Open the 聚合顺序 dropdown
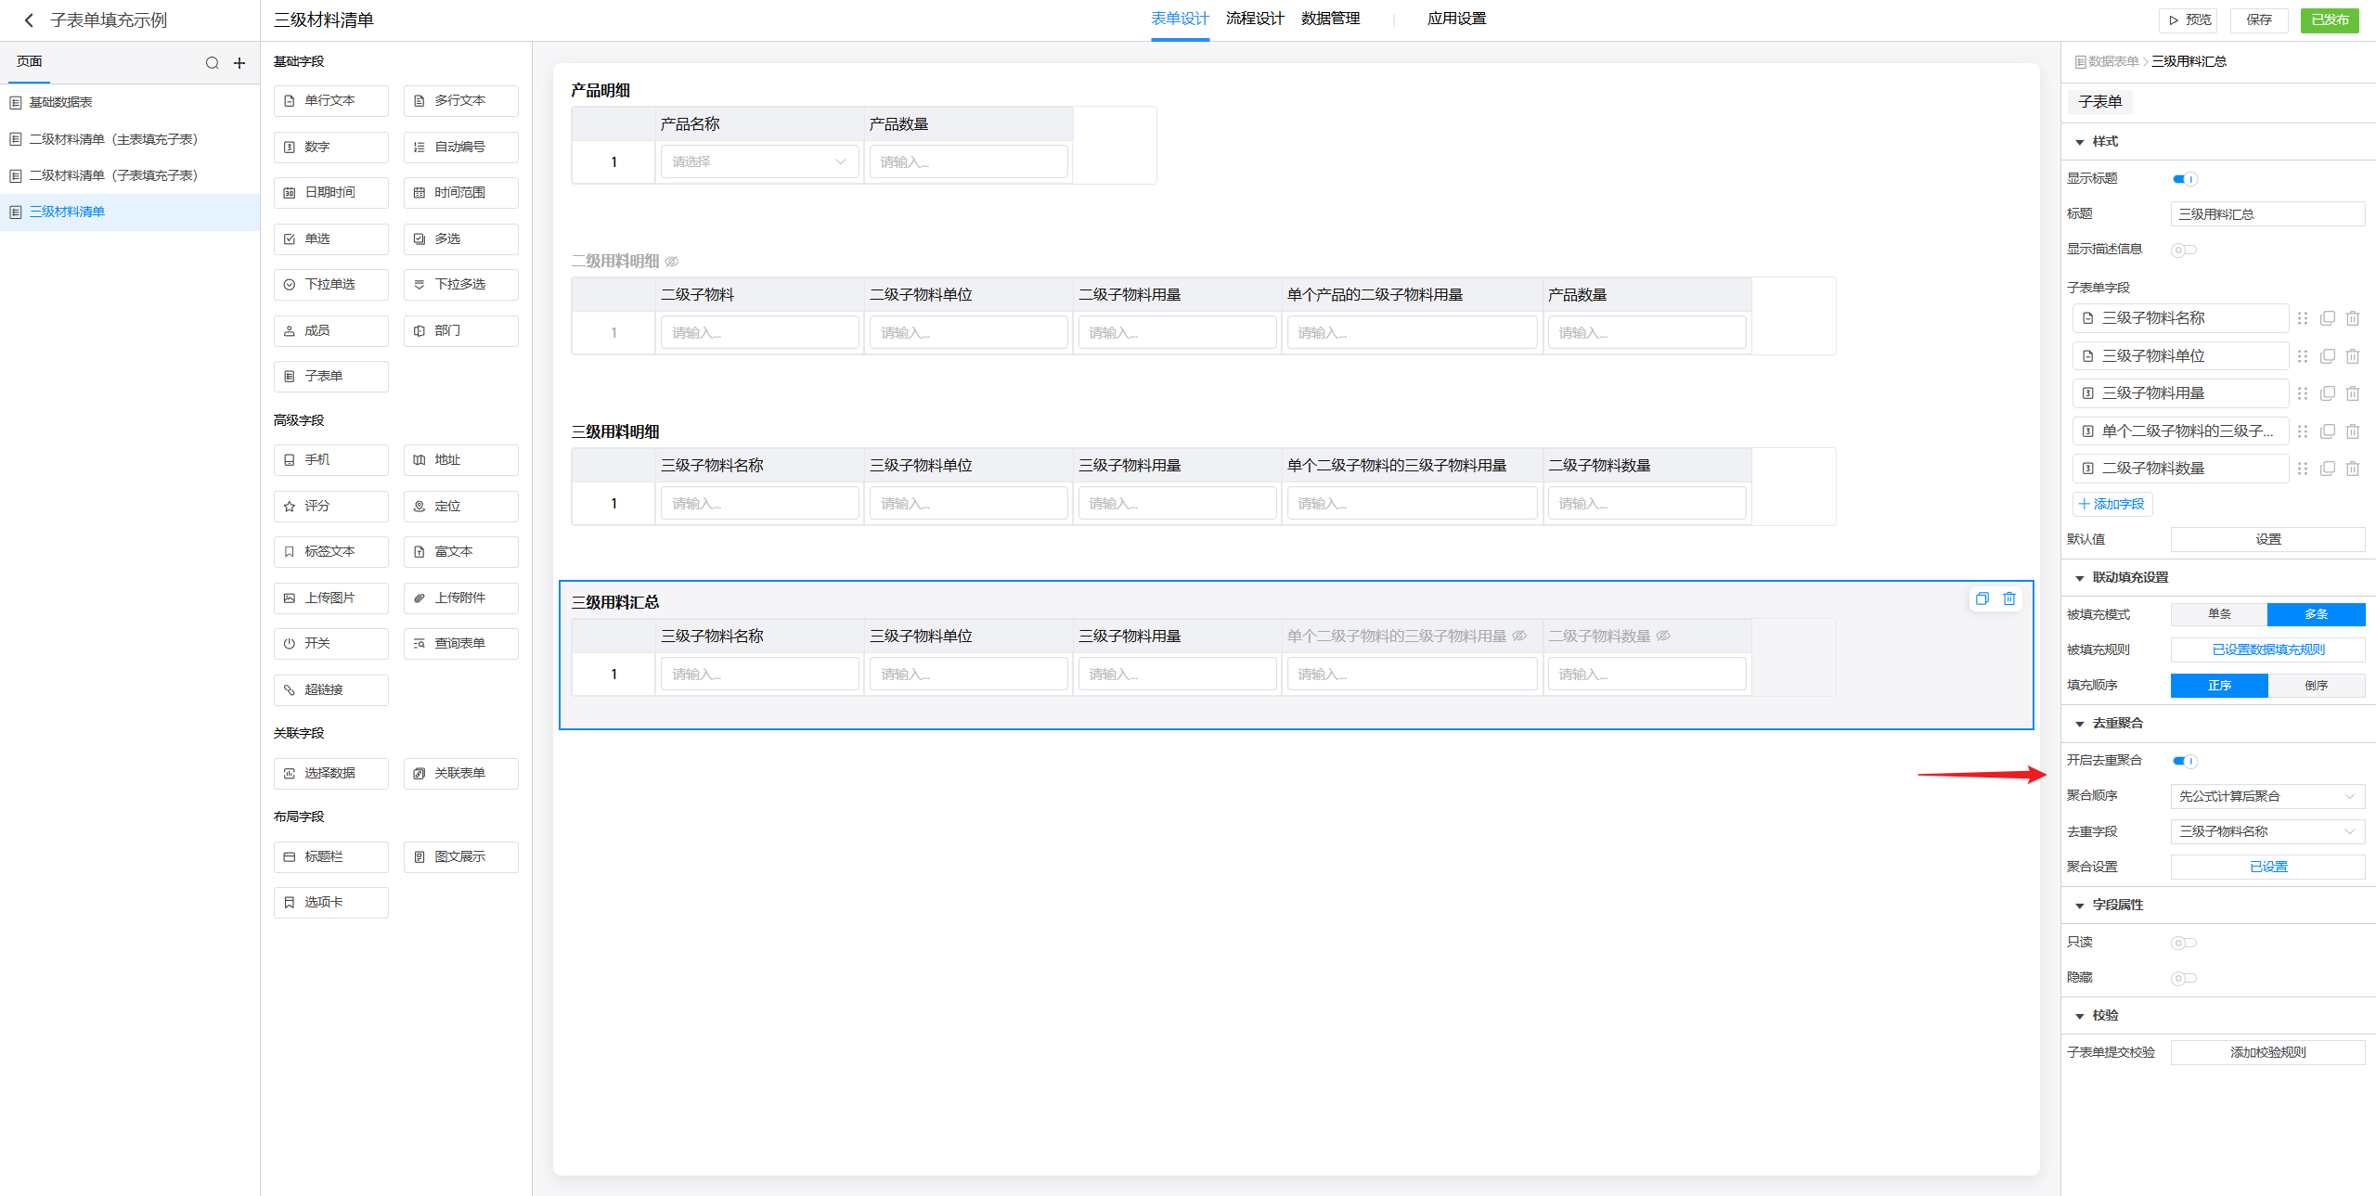Image resolution: width=2376 pixels, height=1196 pixels. point(2266,796)
